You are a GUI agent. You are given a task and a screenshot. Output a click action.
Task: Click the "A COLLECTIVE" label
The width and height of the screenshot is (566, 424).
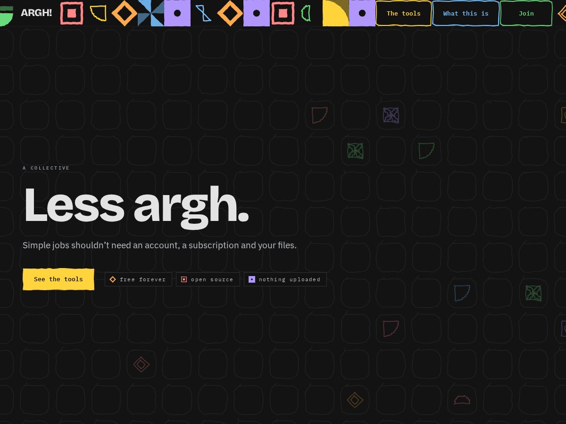(46, 168)
